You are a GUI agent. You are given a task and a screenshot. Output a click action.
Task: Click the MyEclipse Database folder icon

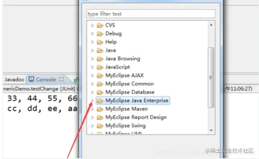[100, 92]
